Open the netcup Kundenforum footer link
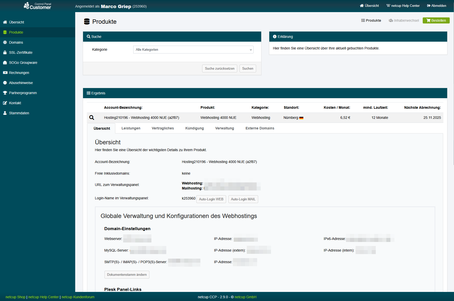The height and width of the screenshot is (301, 454). coord(78,297)
